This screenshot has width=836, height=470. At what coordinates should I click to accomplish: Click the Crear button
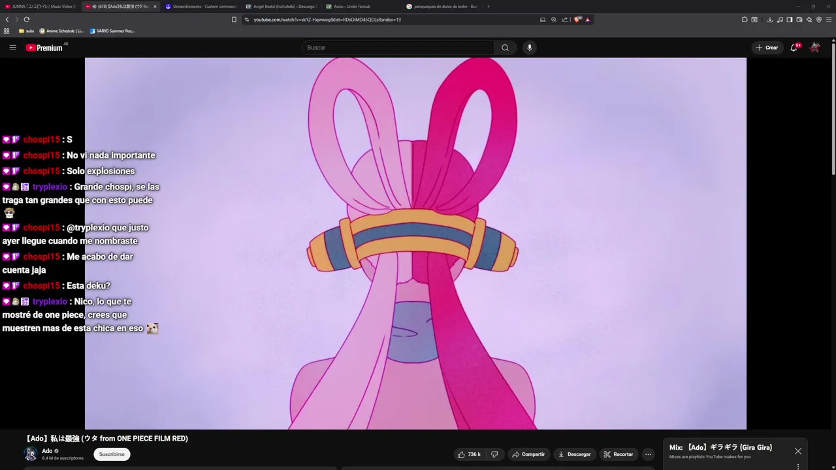[x=767, y=48]
